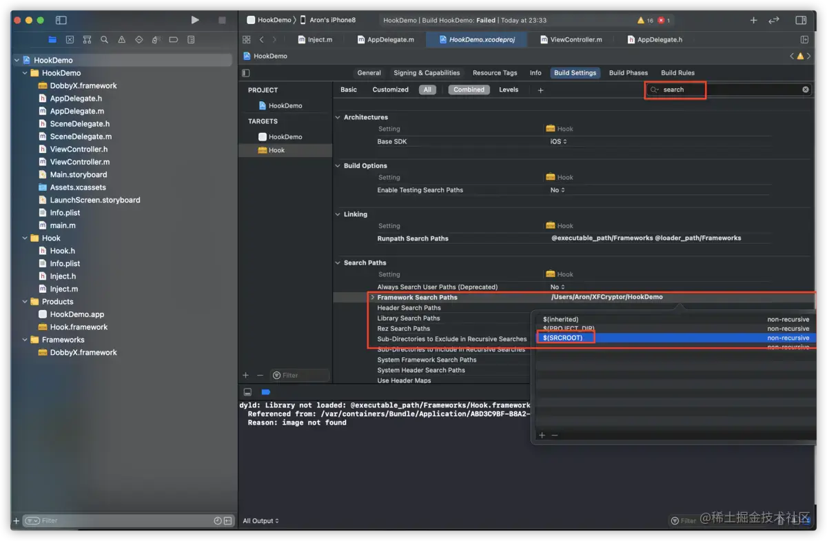Open the Issue navigator warning icon
Screen dimensions: 827x541
(122, 40)
